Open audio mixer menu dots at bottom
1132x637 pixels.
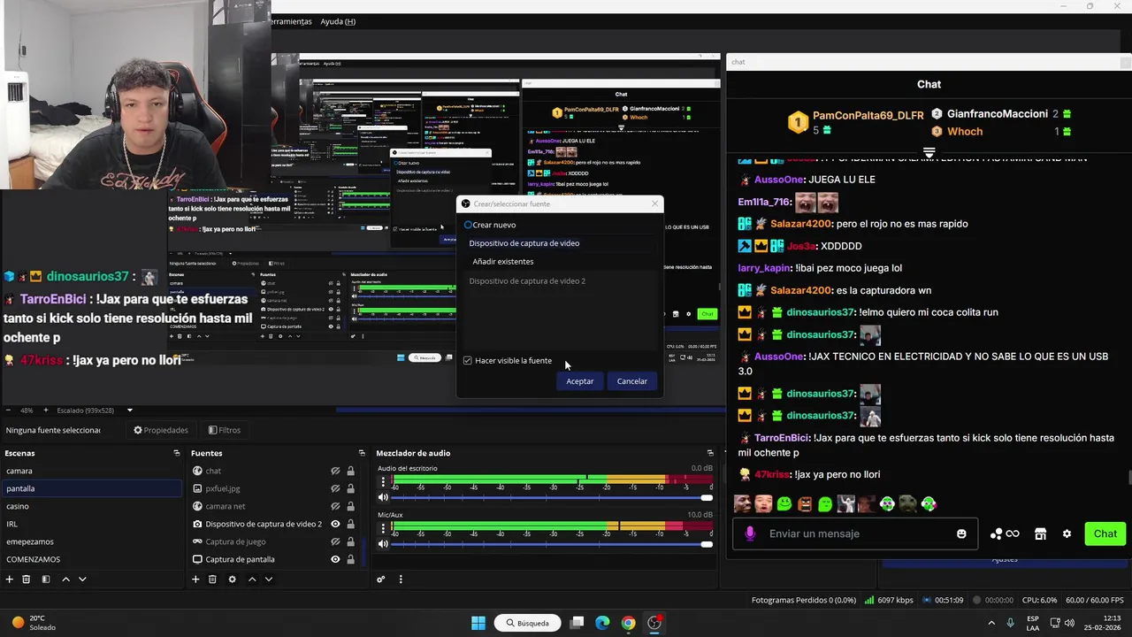[401, 579]
